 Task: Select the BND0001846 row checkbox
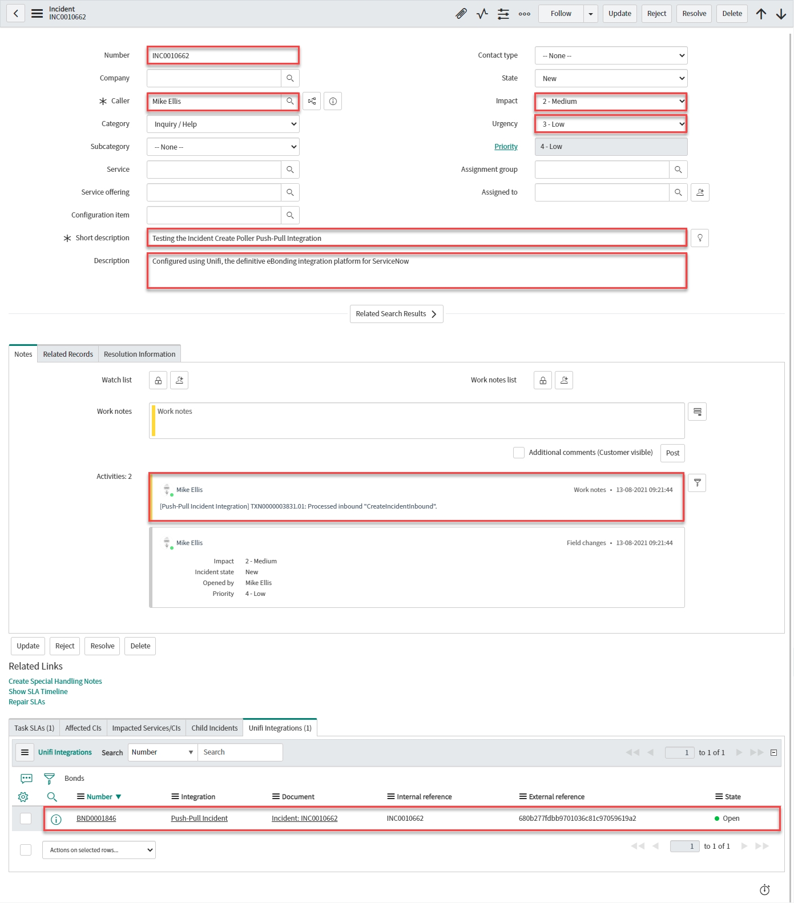[x=26, y=819]
